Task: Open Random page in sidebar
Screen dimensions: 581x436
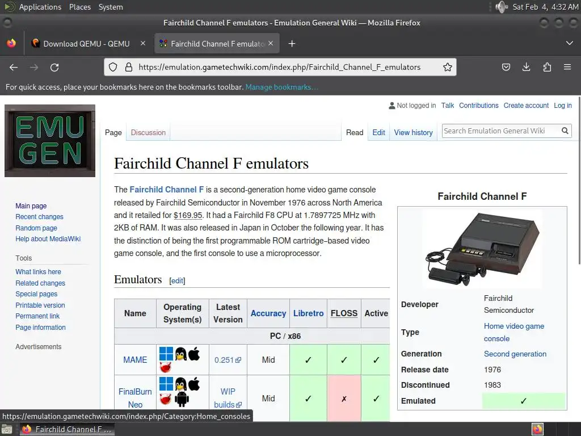Action: pyautogui.click(x=36, y=228)
